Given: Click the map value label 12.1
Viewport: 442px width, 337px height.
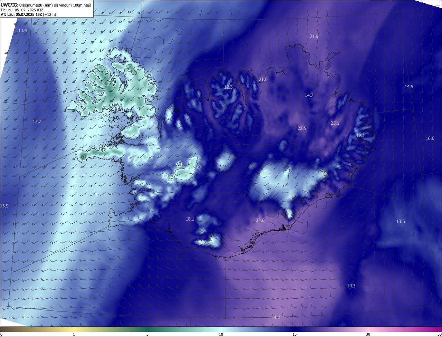Looking at the screenshot, I should click(361, 136).
